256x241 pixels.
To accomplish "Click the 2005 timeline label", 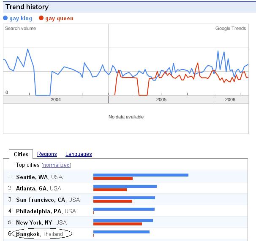I will (161, 99).
